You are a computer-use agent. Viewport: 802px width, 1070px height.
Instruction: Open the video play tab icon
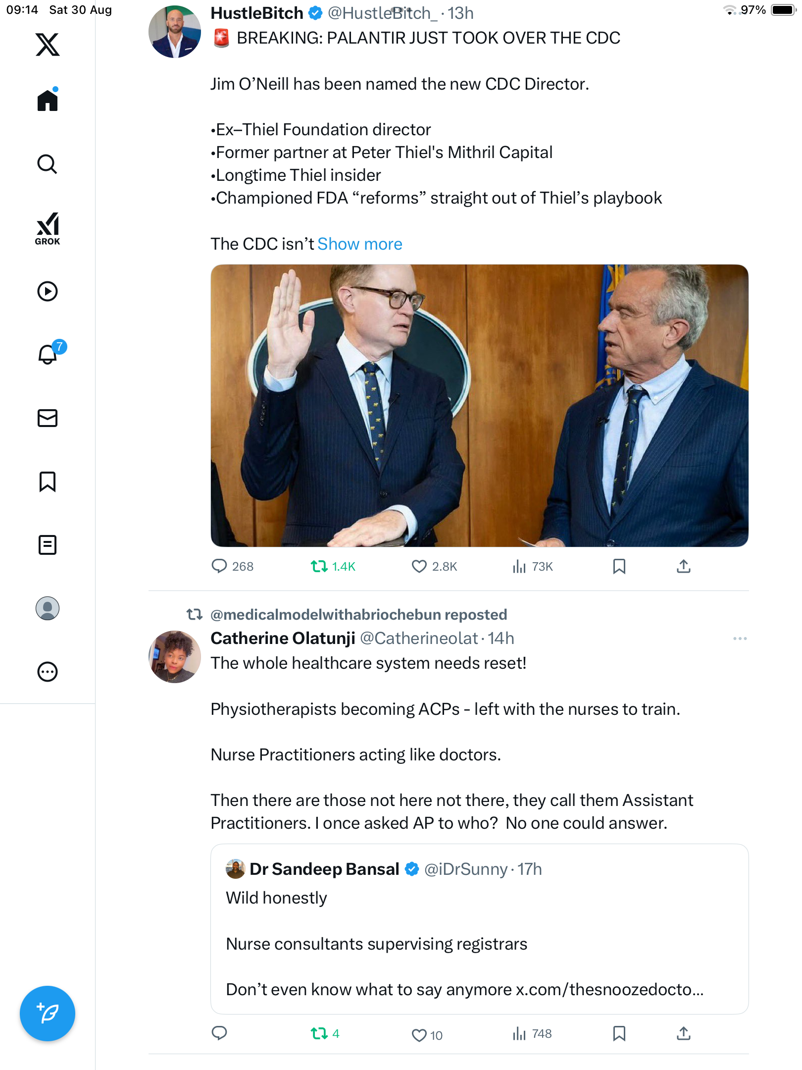(48, 291)
